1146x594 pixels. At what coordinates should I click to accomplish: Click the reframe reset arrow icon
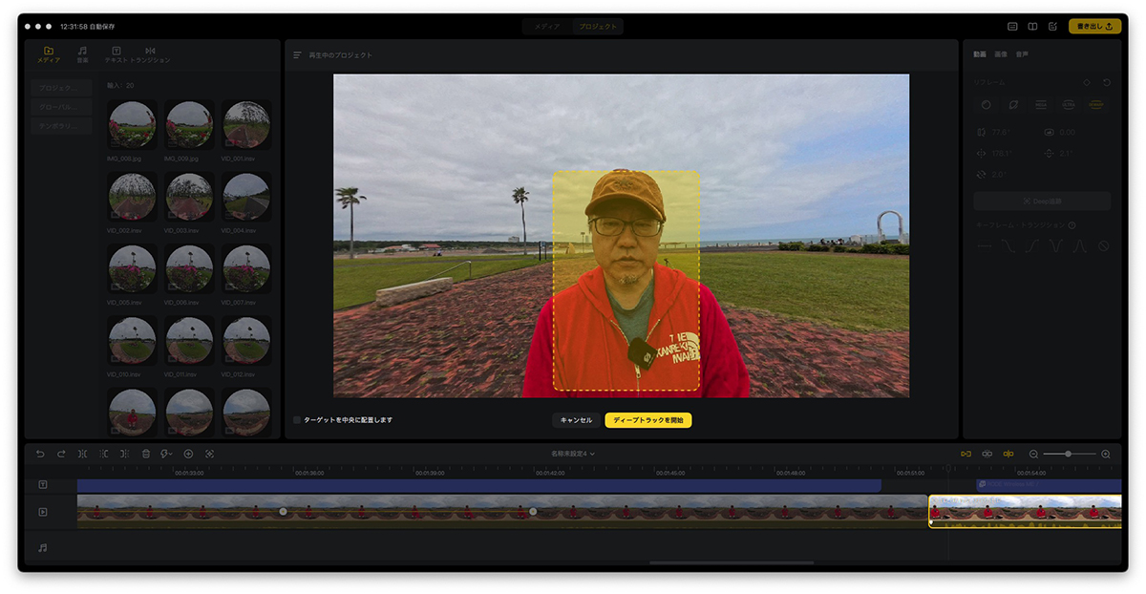click(1106, 83)
